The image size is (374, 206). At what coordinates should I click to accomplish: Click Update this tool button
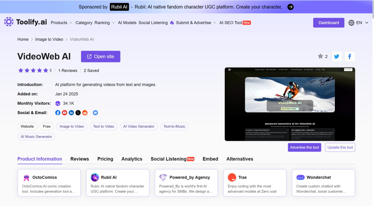[340, 147]
